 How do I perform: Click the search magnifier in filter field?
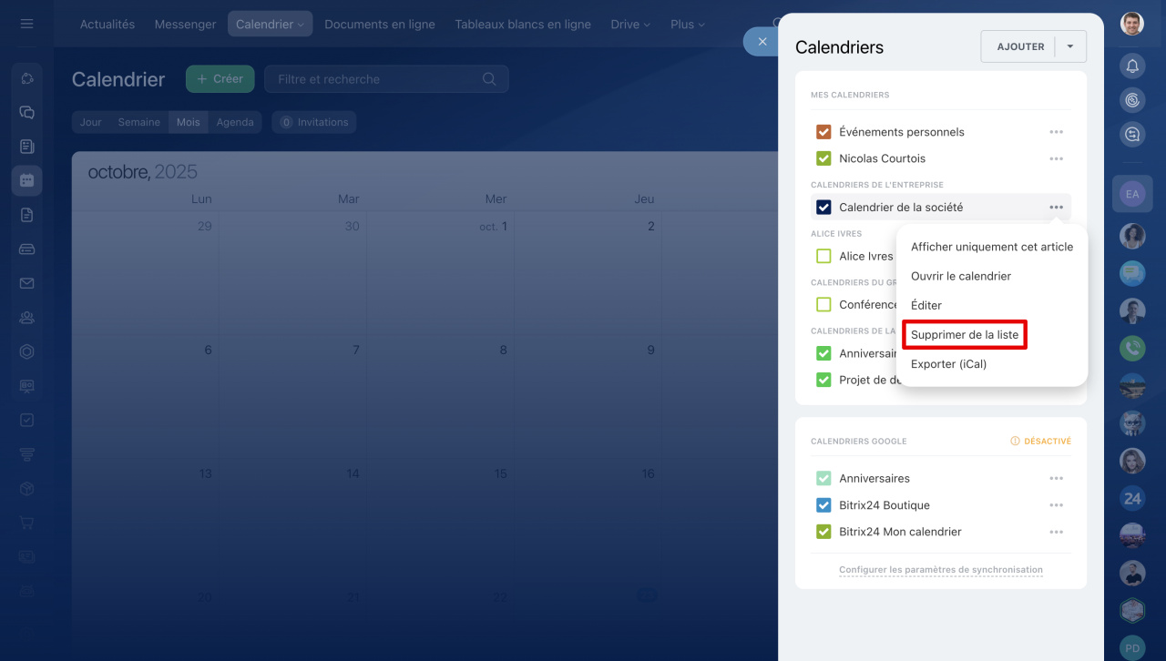(489, 79)
